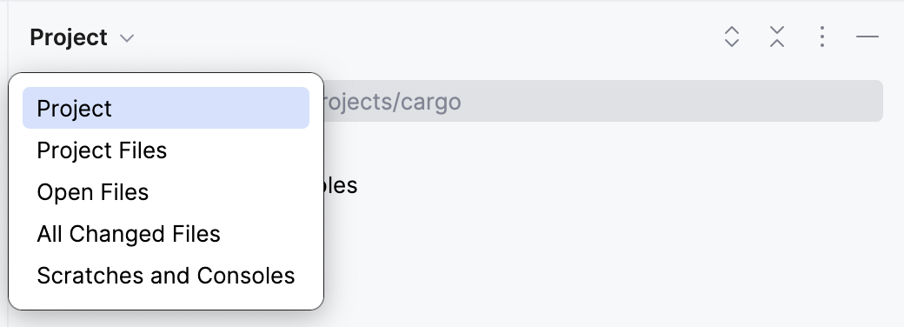
Task: Pick Scratches and Consoles from the popup
Action: pyautogui.click(x=166, y=276)
